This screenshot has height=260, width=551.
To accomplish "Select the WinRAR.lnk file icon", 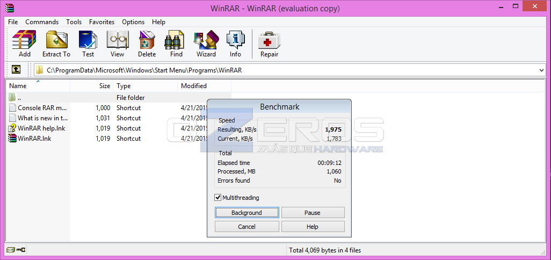I will tap(13, 139).
